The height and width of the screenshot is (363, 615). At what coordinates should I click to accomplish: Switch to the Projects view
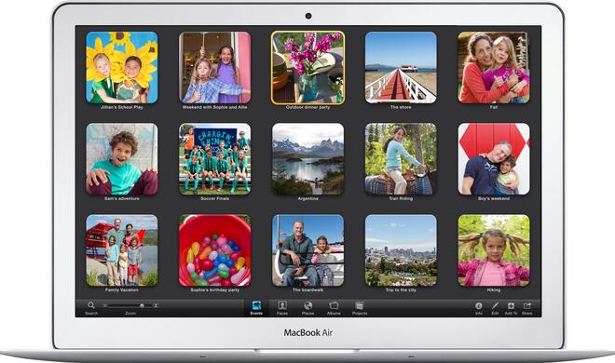[360, 308]
